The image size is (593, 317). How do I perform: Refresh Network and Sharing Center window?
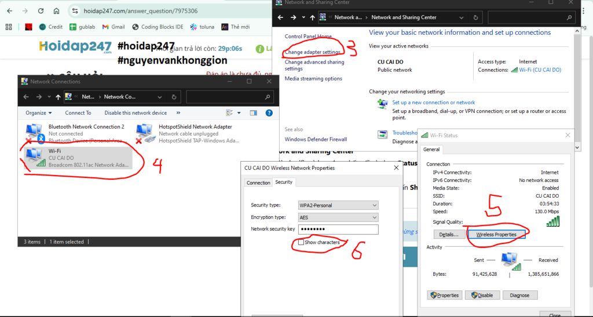(x=475, y=17)
